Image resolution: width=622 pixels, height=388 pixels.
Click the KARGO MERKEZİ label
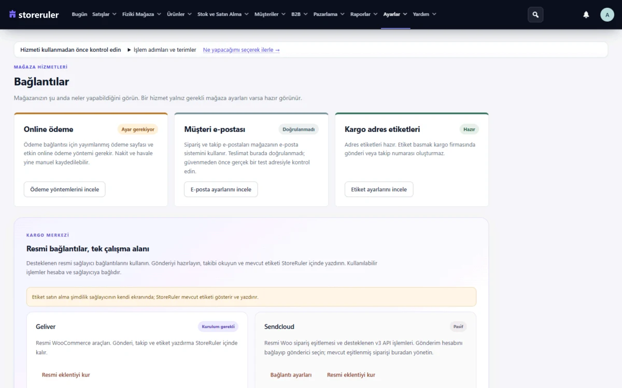[x=48, y=235]
